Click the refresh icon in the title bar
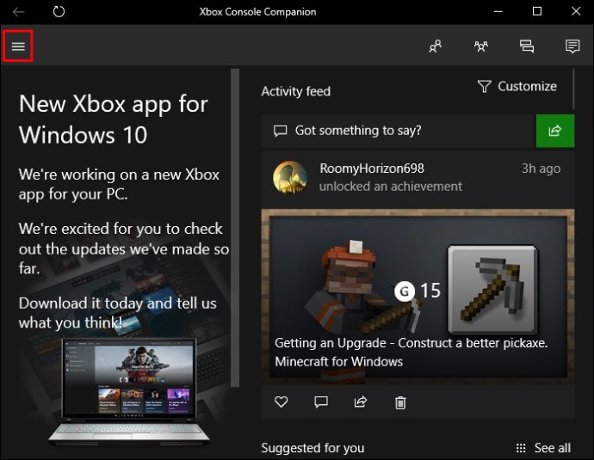 59,11
